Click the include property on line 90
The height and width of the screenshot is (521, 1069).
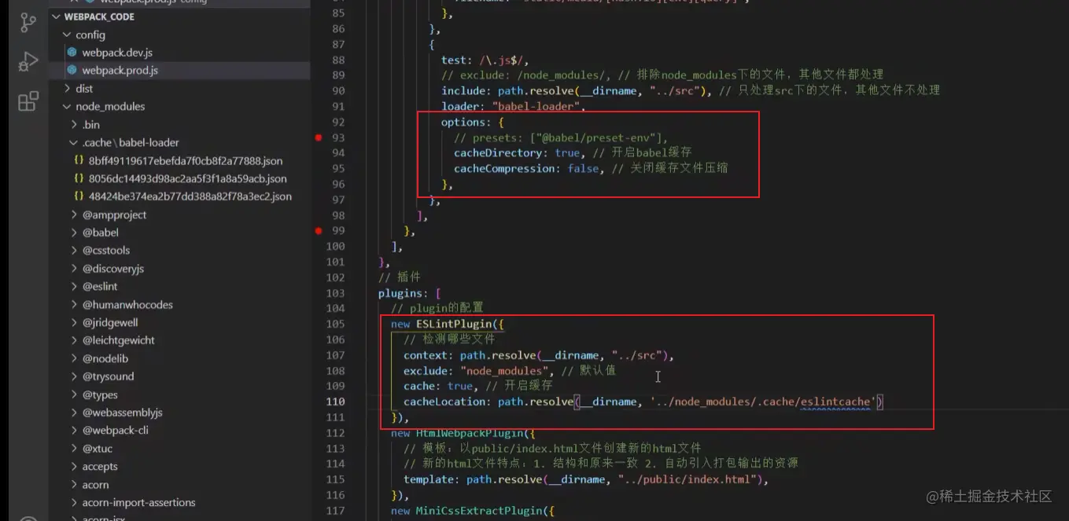point(463,90)
